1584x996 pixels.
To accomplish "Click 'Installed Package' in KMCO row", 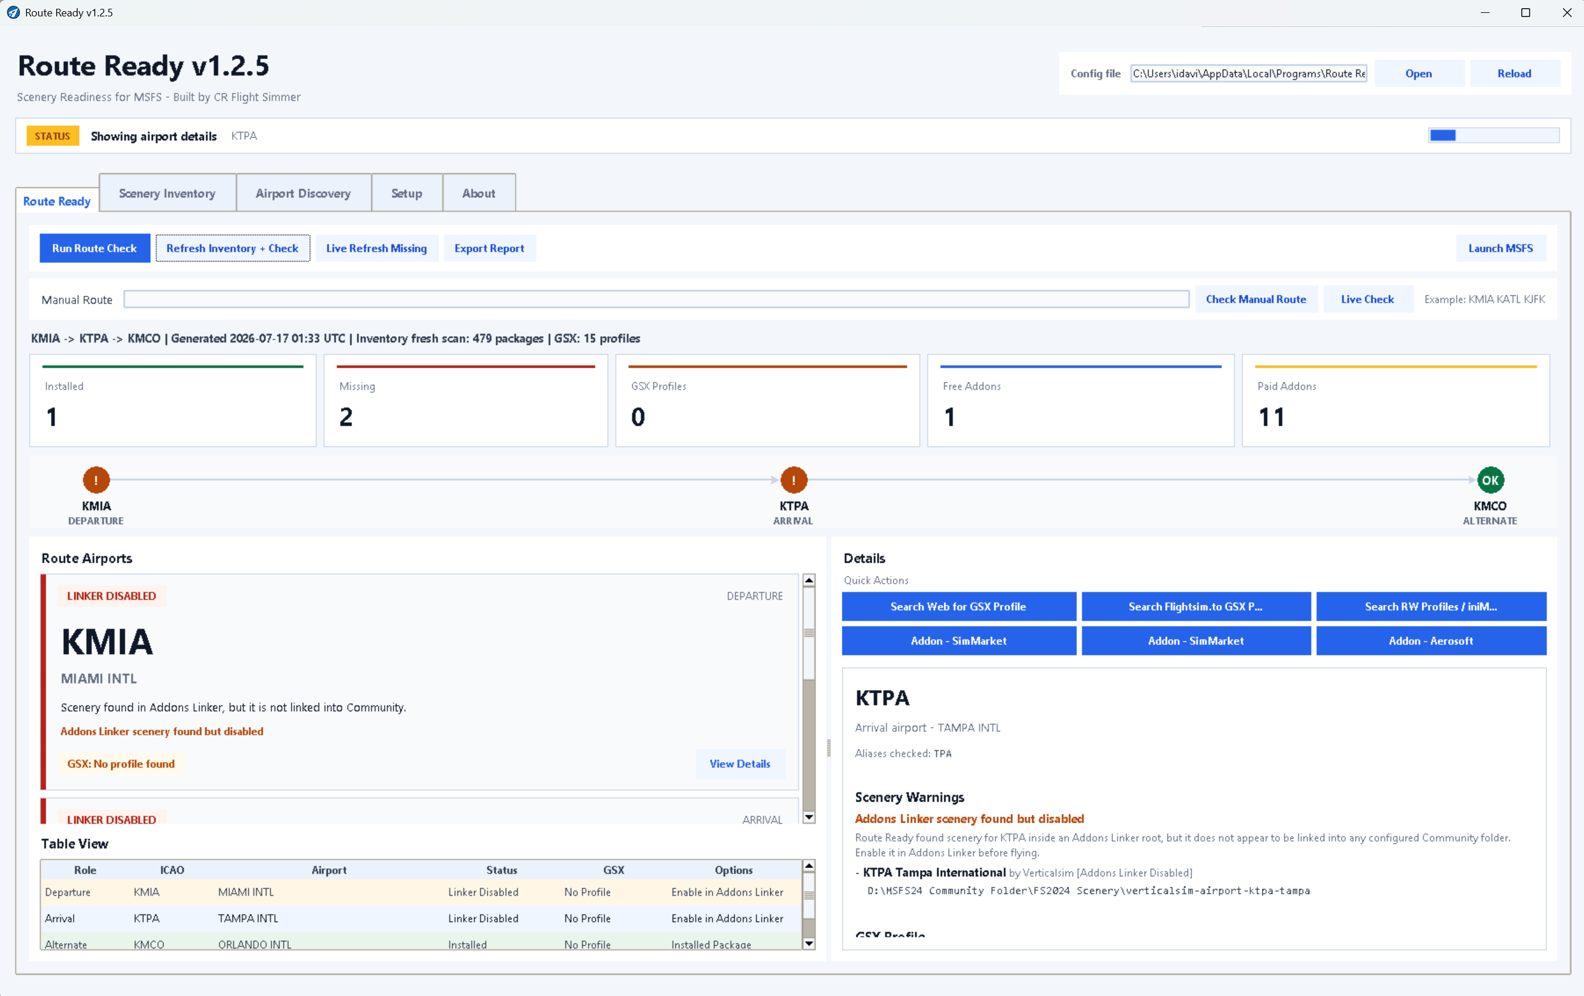I will tap(711, 944).
